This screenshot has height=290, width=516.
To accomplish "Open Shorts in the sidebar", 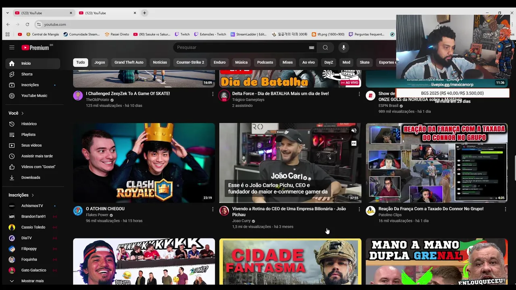I will 33,74.
